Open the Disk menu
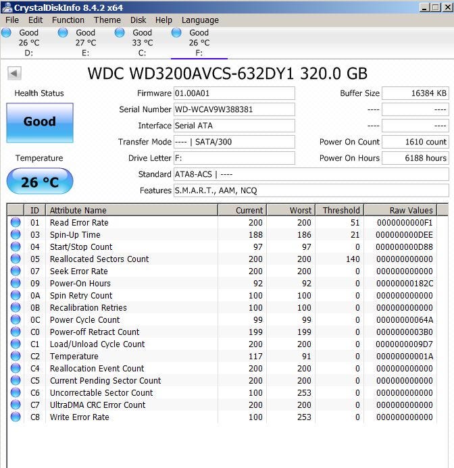 138,20
